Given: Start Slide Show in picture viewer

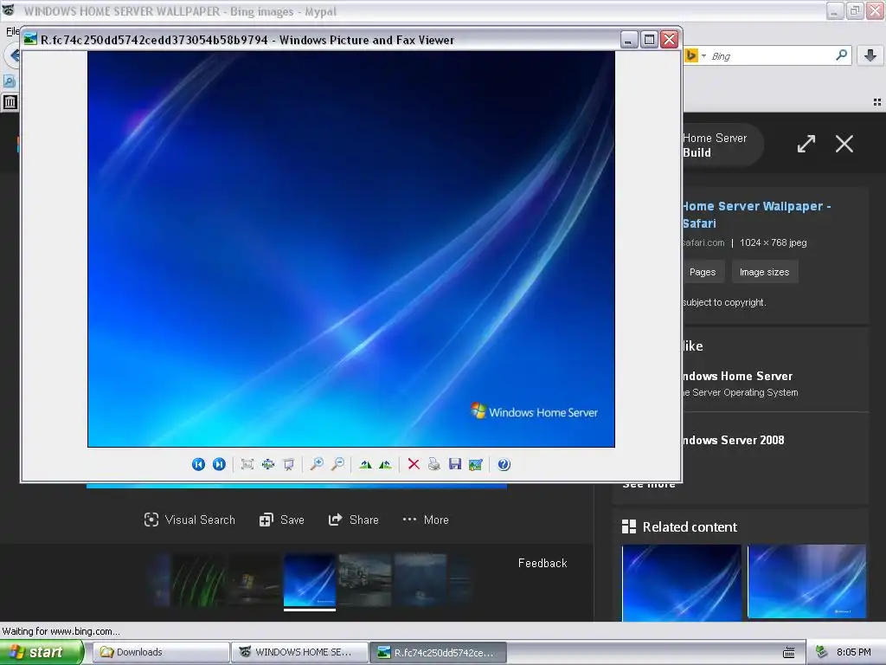Looking at the screenshot, I should (x=289, y=464).
